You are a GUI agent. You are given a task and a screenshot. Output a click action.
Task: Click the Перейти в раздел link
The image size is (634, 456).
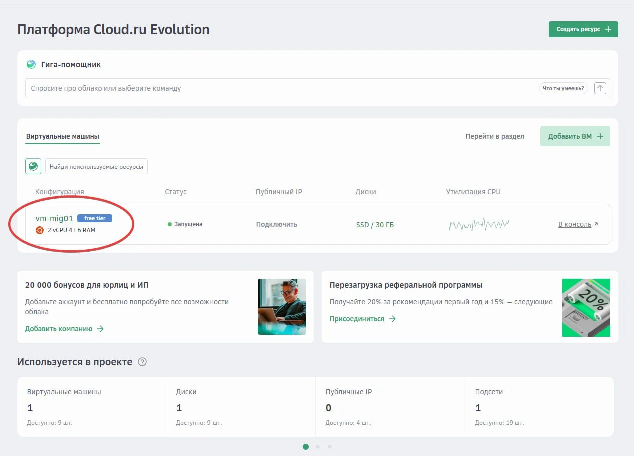(495, 136)
